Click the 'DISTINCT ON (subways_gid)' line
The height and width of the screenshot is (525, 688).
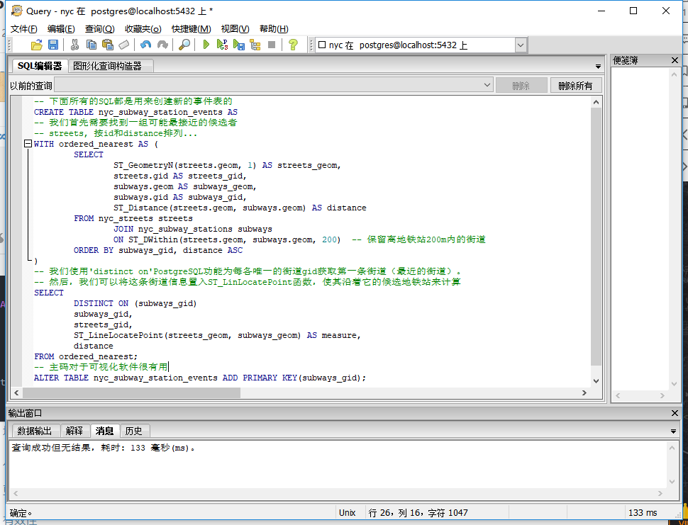click(135, 303)
